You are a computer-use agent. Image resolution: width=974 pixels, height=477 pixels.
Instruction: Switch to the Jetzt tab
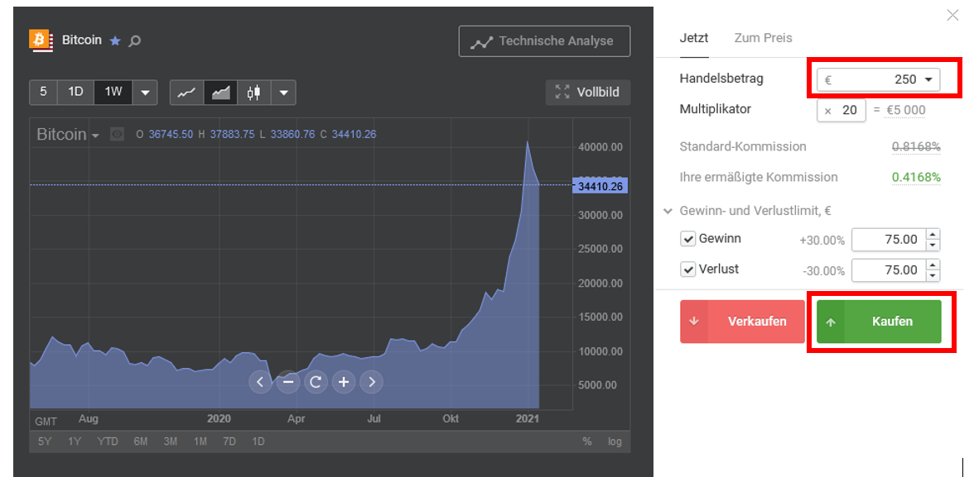click(x=694, y=38)
